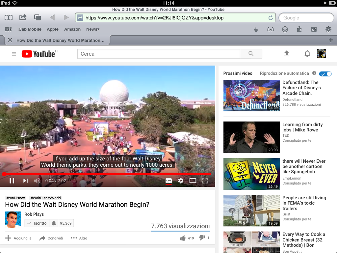This screenshot has width=337, height=253.
Task: Open the Rob Plays channel avatar
Action: point(13,219)
